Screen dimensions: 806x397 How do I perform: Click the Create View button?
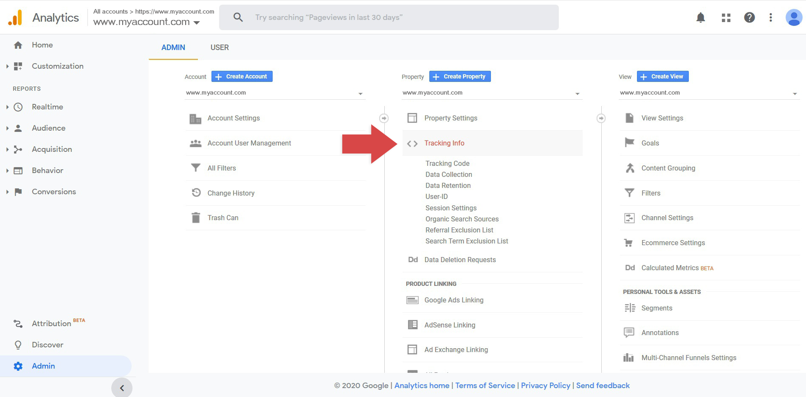point(663,76)
